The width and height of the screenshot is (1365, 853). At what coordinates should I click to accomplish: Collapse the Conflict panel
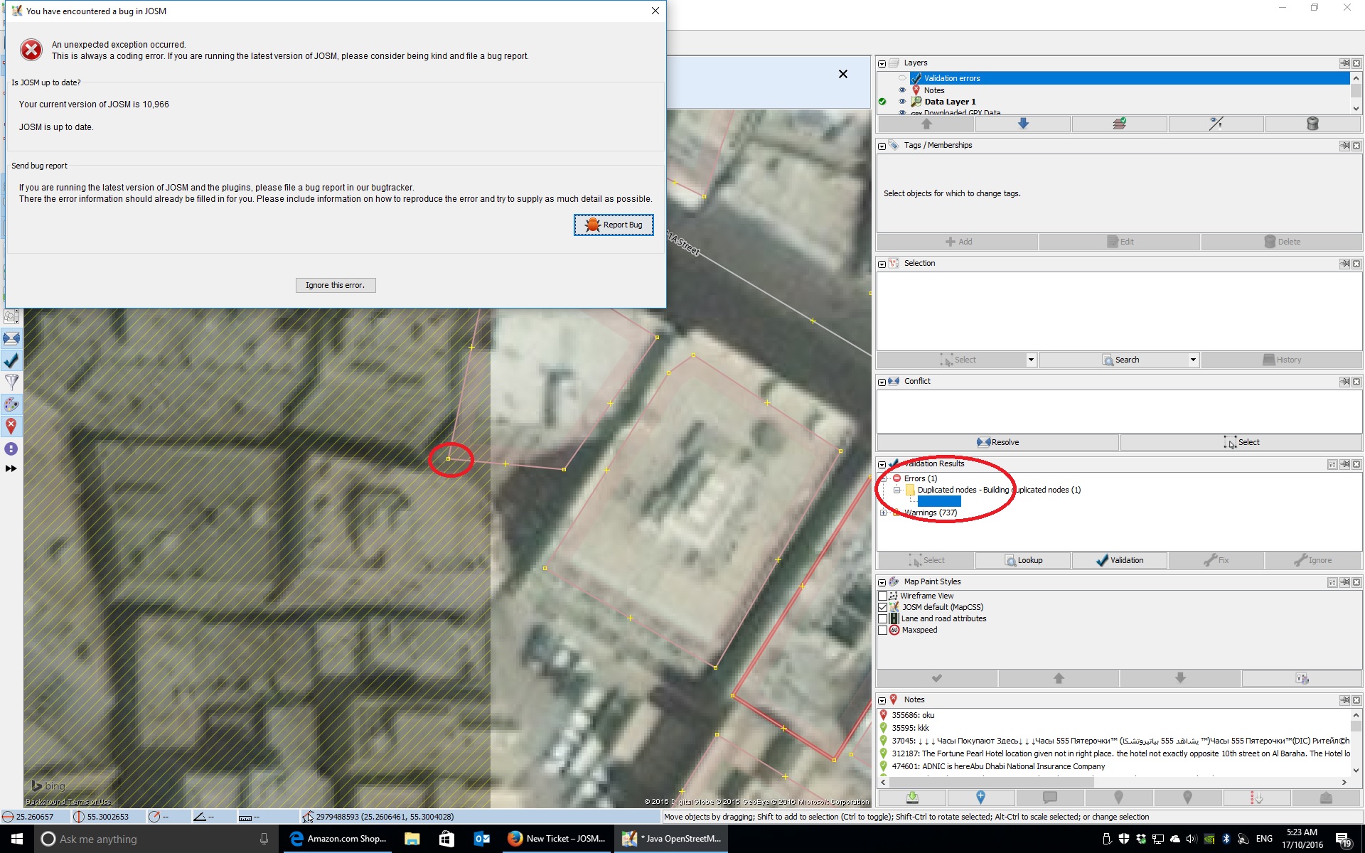[882, 382]
